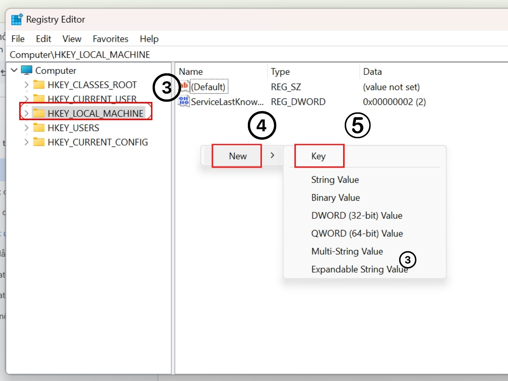Click the Computer monitor icon in tree
The image size is (508, 381).
[26, 70]
